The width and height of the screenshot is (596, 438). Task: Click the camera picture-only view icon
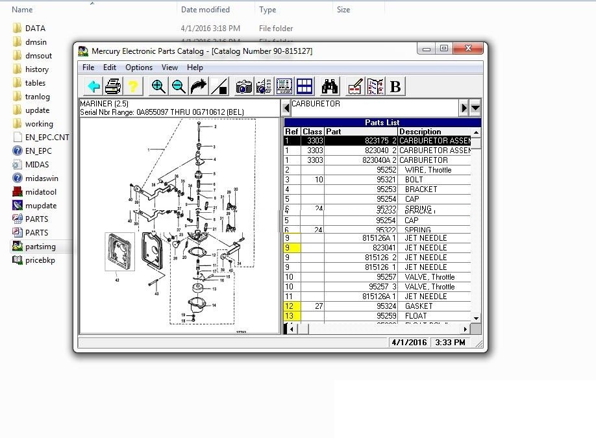[x=243, y=86]
